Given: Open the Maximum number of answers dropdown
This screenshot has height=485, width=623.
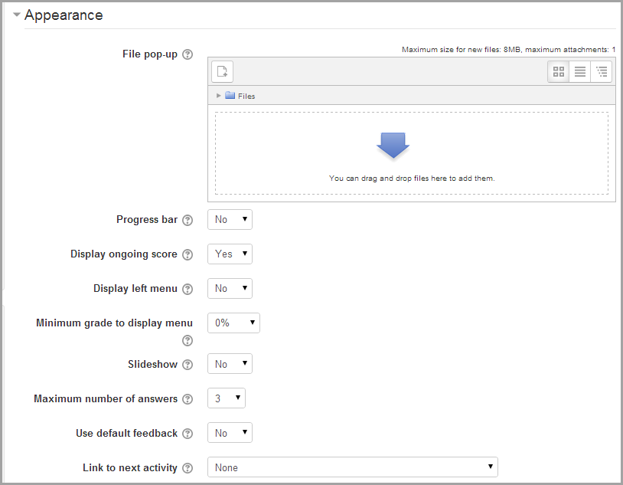Looking at the screenshot, I should [x=227, y=398].
